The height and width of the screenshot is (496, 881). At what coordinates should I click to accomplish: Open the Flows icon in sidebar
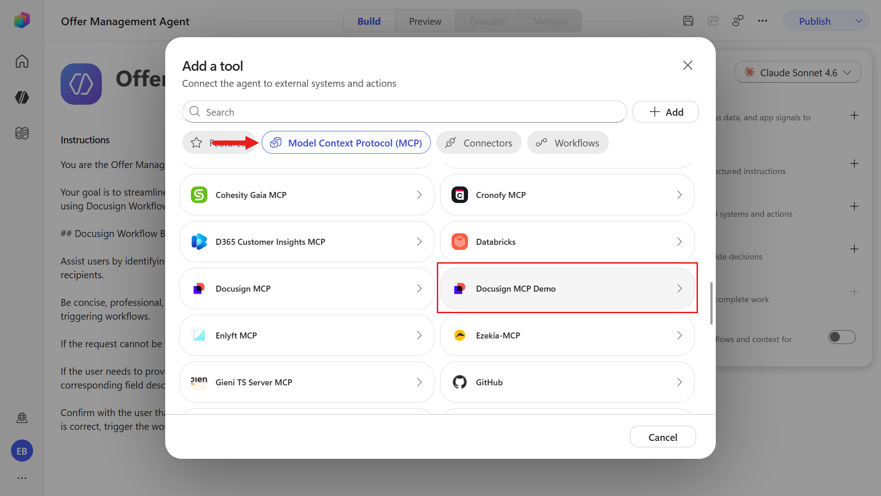click(x=22, y=133)
